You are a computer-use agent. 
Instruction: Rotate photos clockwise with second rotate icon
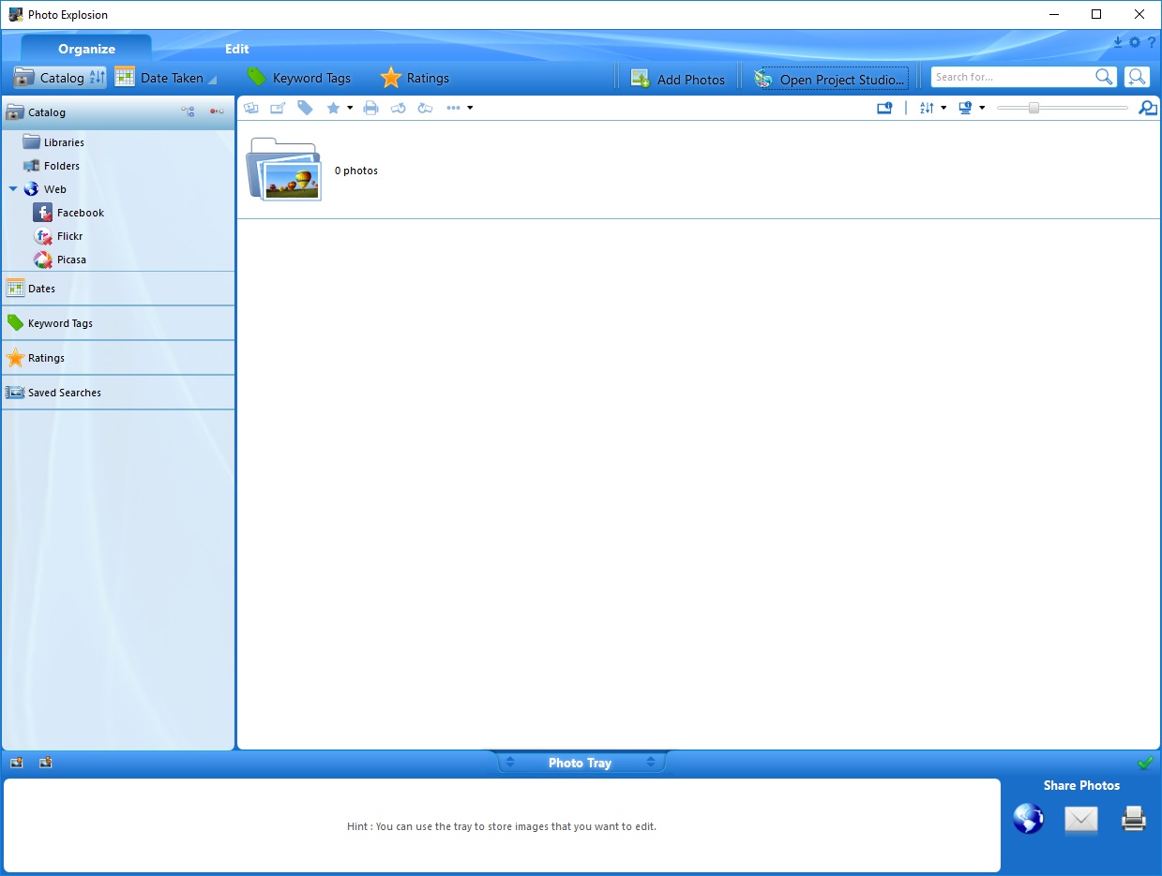point(425,108)
